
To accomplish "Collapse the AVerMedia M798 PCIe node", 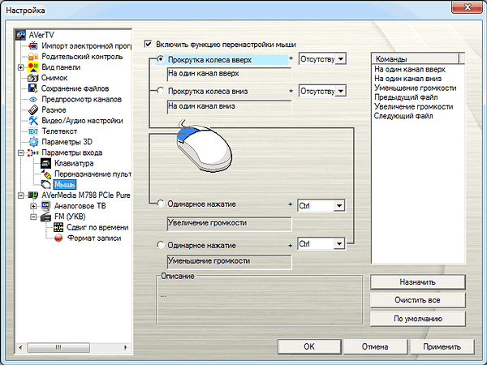I will point(21,195).
